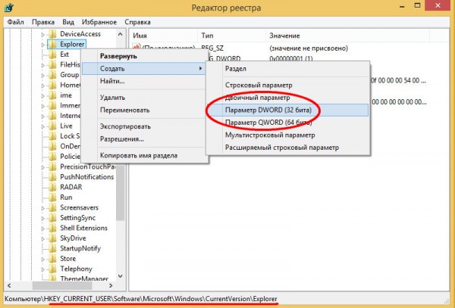Click the SkyDrive folder icon
Screen dimensions: 455x308
click(x=52, y=238)
